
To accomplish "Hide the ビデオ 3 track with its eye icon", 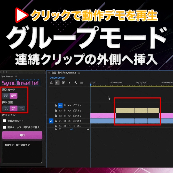I will coord(69,111).
